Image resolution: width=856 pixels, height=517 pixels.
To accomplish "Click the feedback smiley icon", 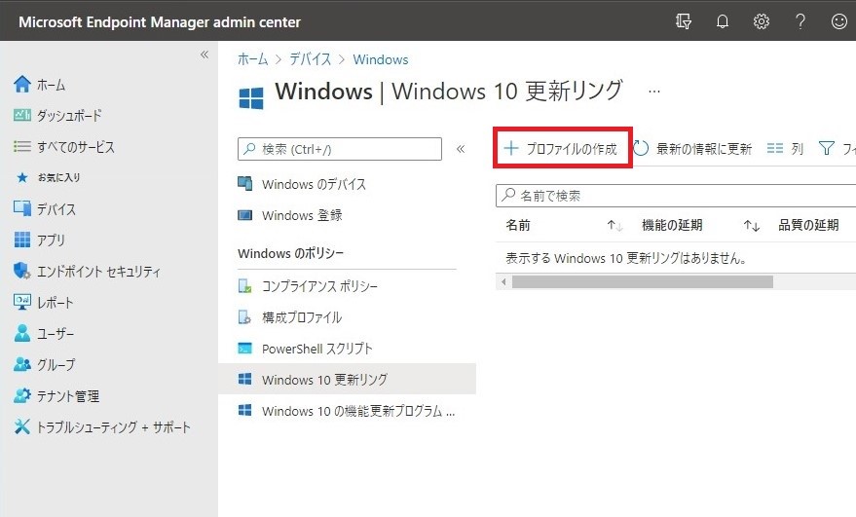I will tap(839, 21).
